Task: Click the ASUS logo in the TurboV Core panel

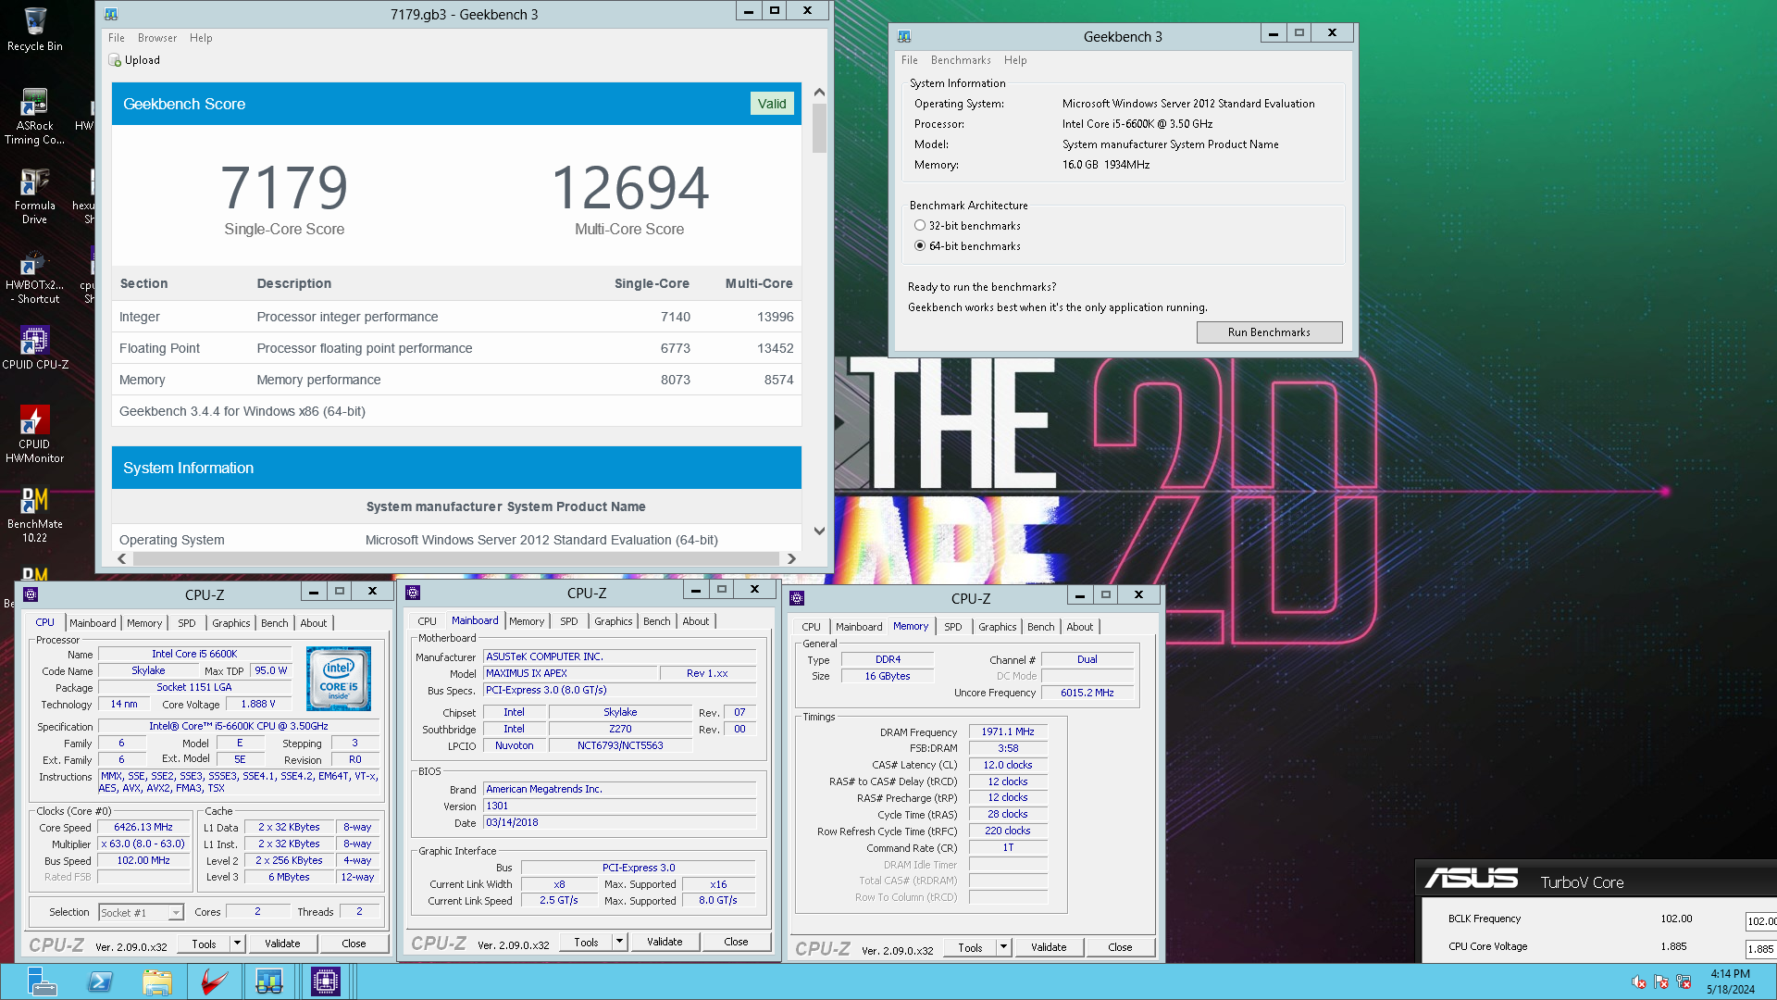Action: click(1471, 878)
